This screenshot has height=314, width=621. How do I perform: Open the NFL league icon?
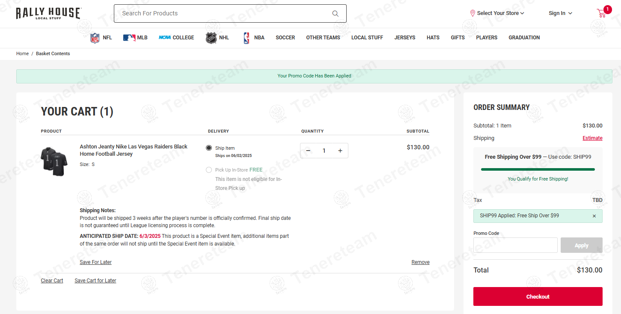95,38
